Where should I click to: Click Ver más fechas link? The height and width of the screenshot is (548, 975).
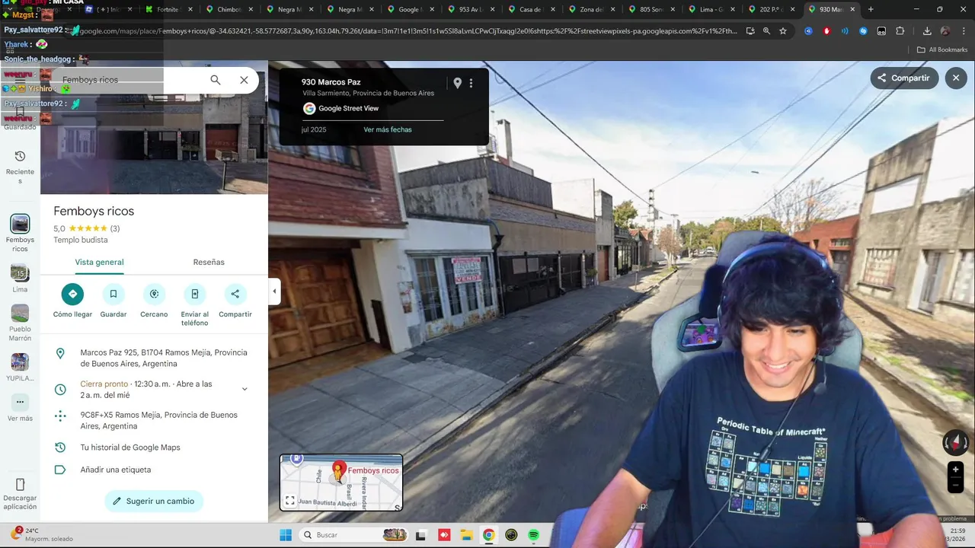388,129
